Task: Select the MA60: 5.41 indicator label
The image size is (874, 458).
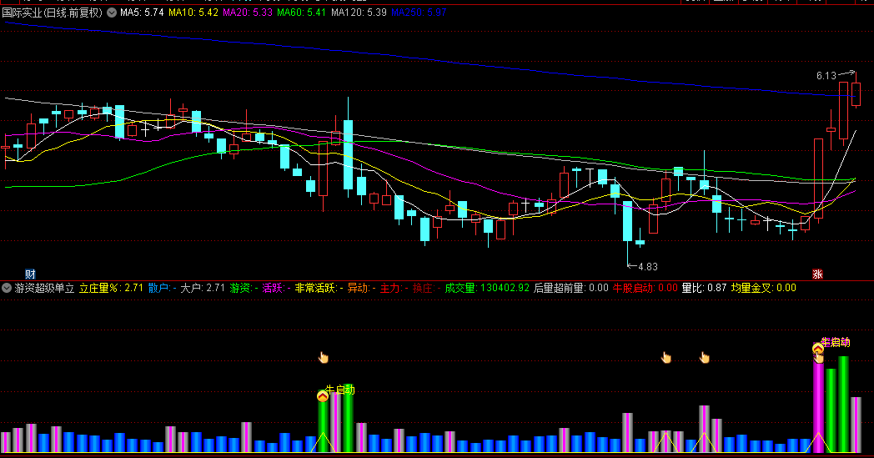Action: tap(302, 13)
